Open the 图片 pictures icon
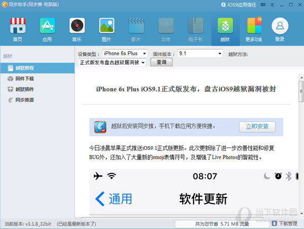This screenshot has width=304, height=229. pyautogui.click(x=106, y=26)
